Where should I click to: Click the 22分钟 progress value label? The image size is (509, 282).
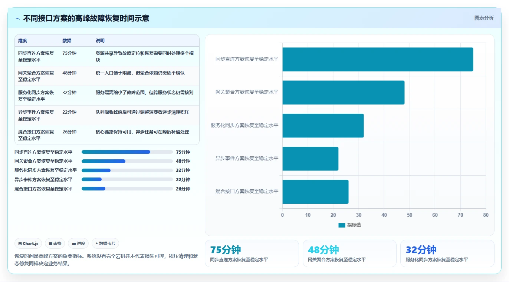coord(183,180)
